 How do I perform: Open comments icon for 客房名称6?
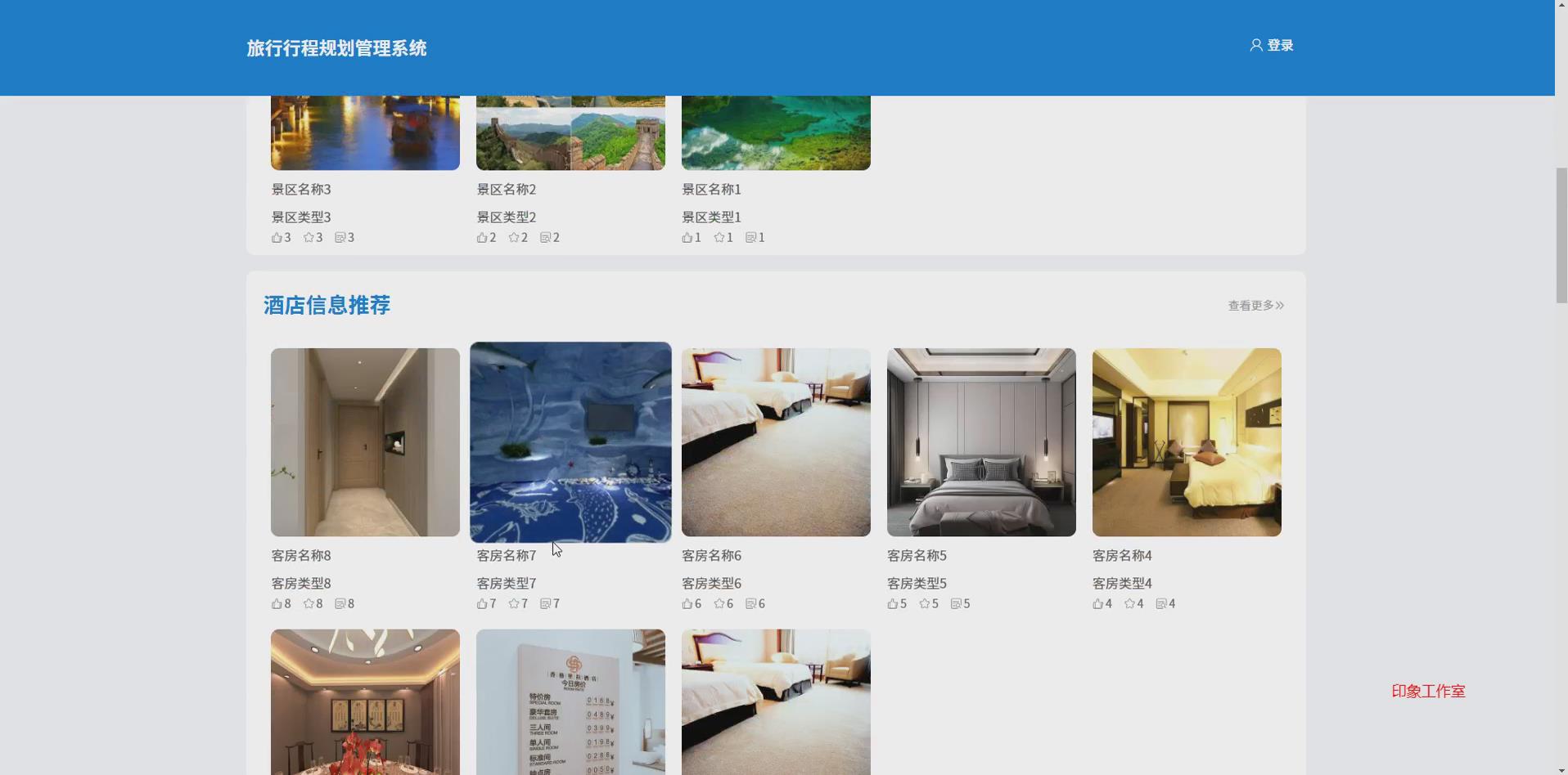(x=751, y=604)
